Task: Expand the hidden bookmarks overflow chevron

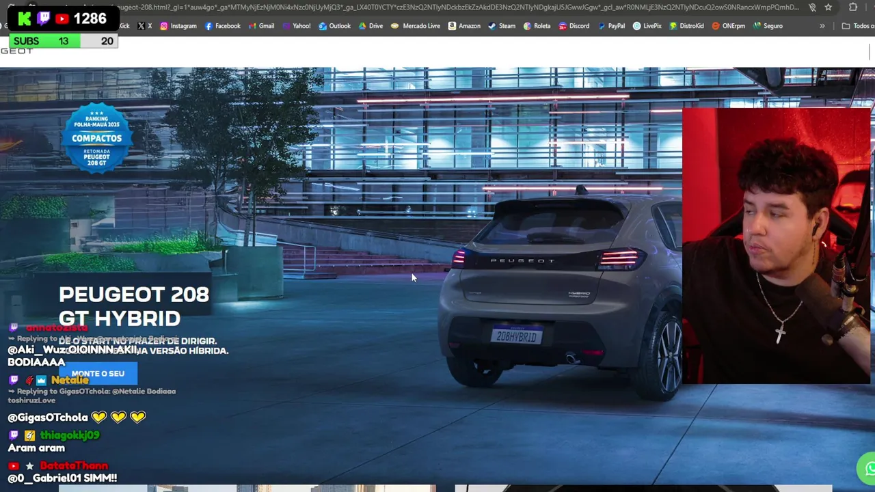Action: tap(822, 26)
